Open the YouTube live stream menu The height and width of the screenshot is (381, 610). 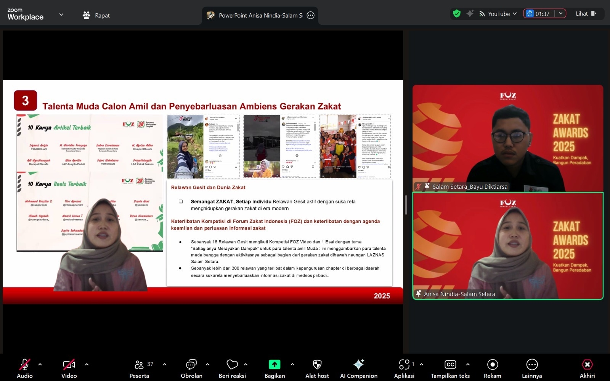pyautogui.click(x=498, y=14)
